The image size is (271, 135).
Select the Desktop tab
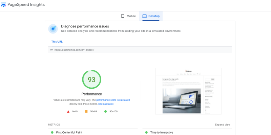click(151, 16)
